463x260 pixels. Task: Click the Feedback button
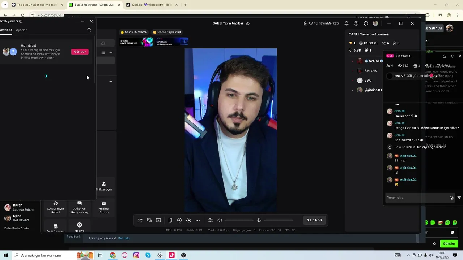coord(73,237)
